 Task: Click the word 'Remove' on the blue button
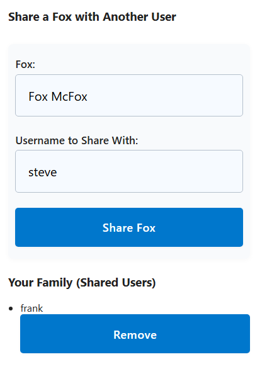[x=135, y=334]
